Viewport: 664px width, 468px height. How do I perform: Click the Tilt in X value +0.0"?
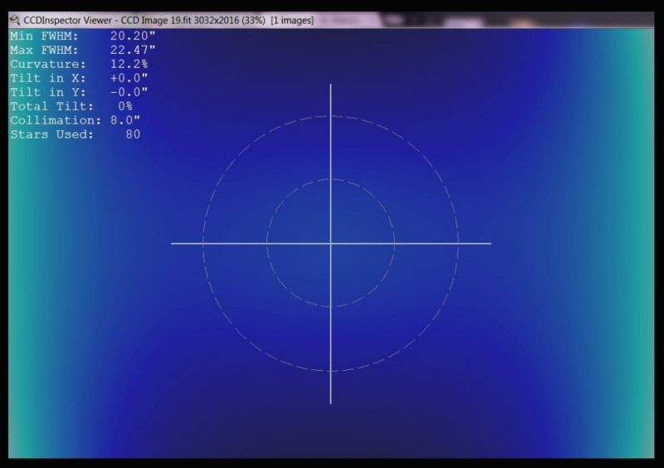tap(129, 78)
